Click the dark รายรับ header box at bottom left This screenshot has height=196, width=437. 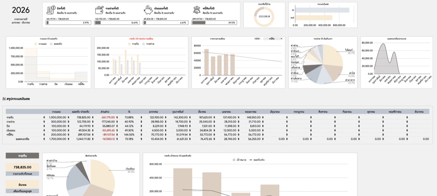pyautogui.click(x=22, y=156)
